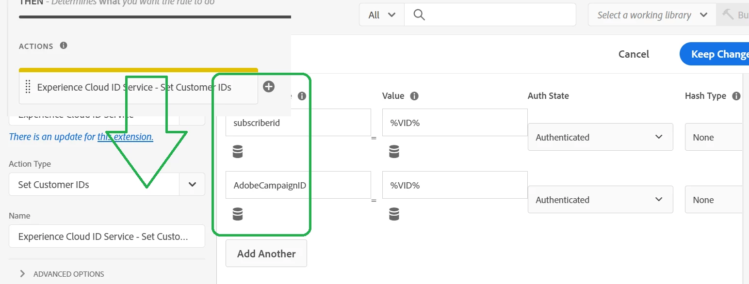This screenshot has width=749, height=284.
Task: Open Auth State dropdown for AdobeCampaignID row
Action: [600, 200]
